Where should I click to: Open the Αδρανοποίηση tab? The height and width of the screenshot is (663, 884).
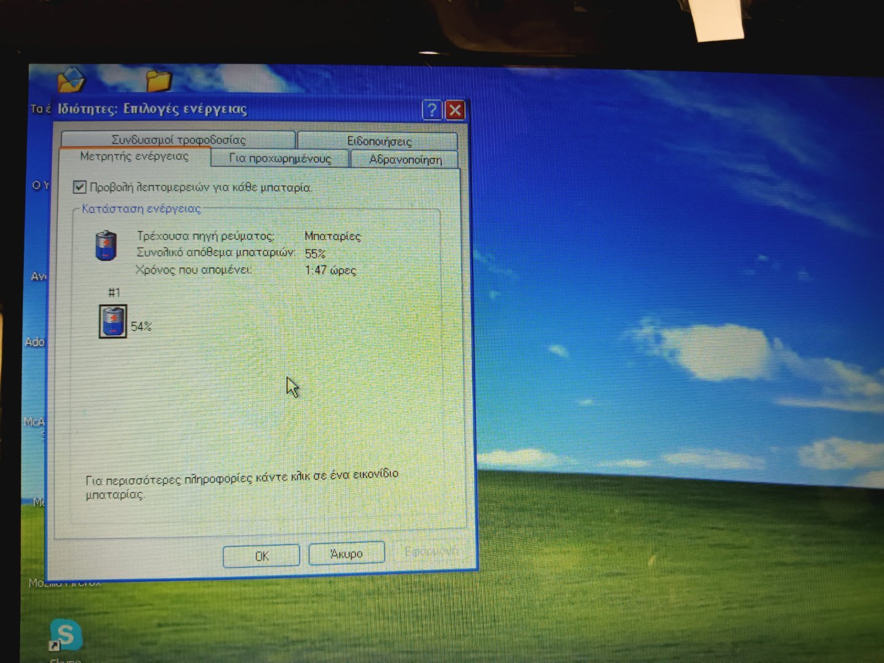click(x=405, y=160)
